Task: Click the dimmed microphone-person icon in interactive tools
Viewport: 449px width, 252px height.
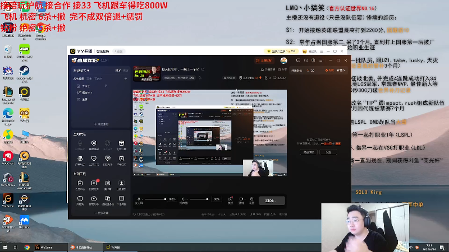Action: (x=80, y=144)
